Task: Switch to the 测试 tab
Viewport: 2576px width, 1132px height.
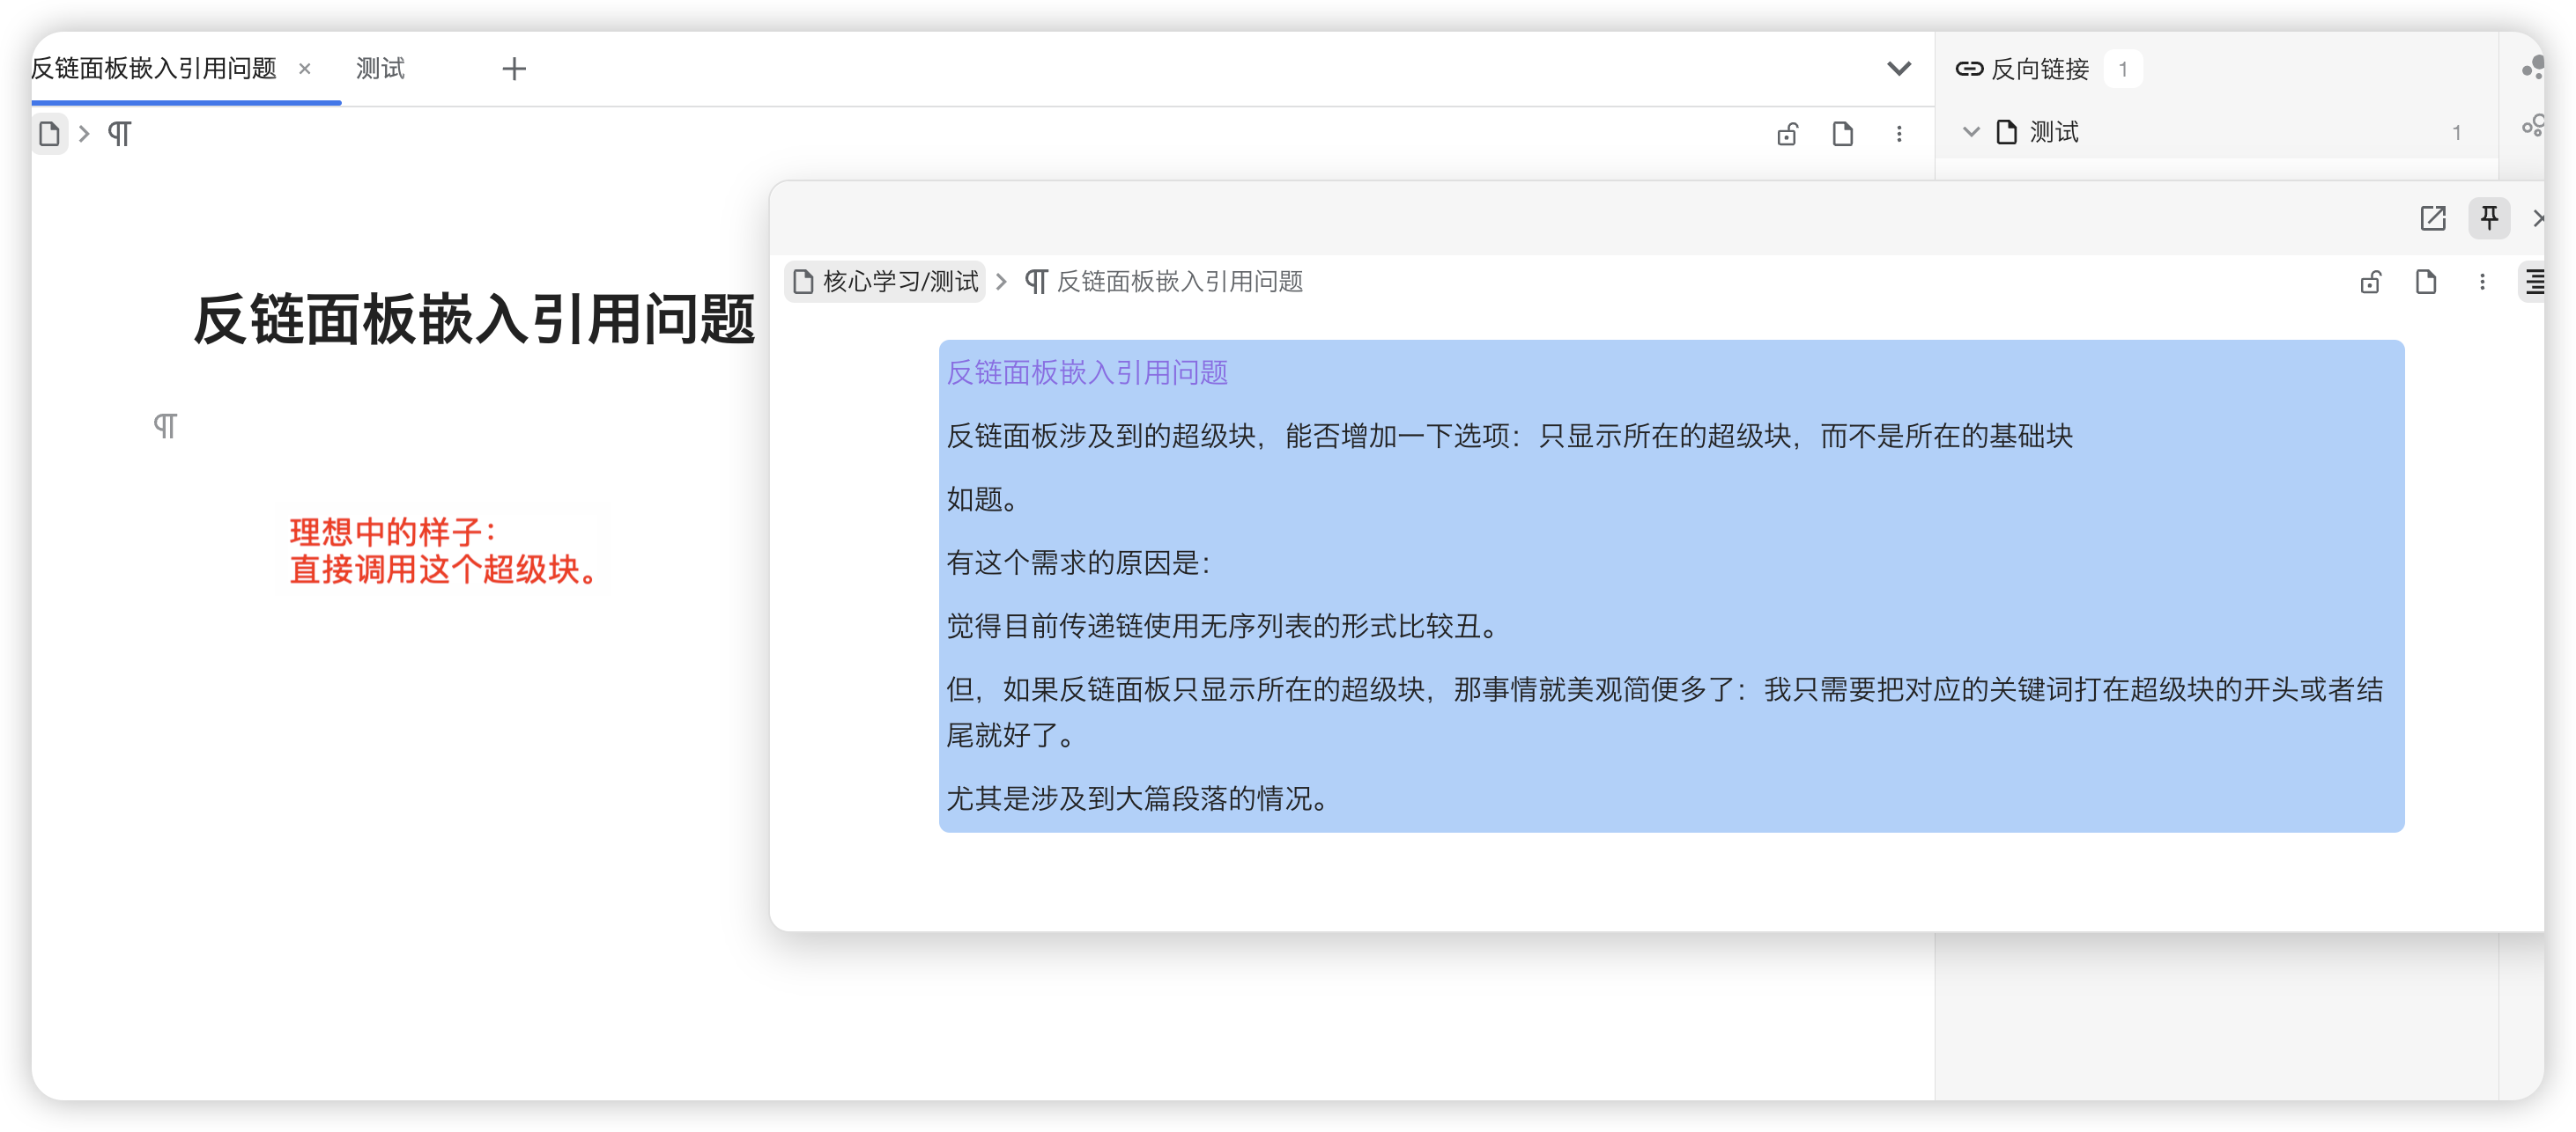Action: (x=381, y=69)
